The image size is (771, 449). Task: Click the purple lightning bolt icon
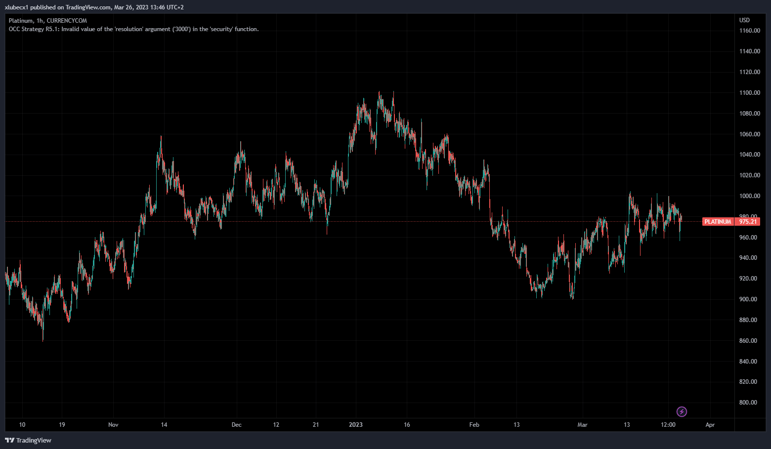[682, 411]
